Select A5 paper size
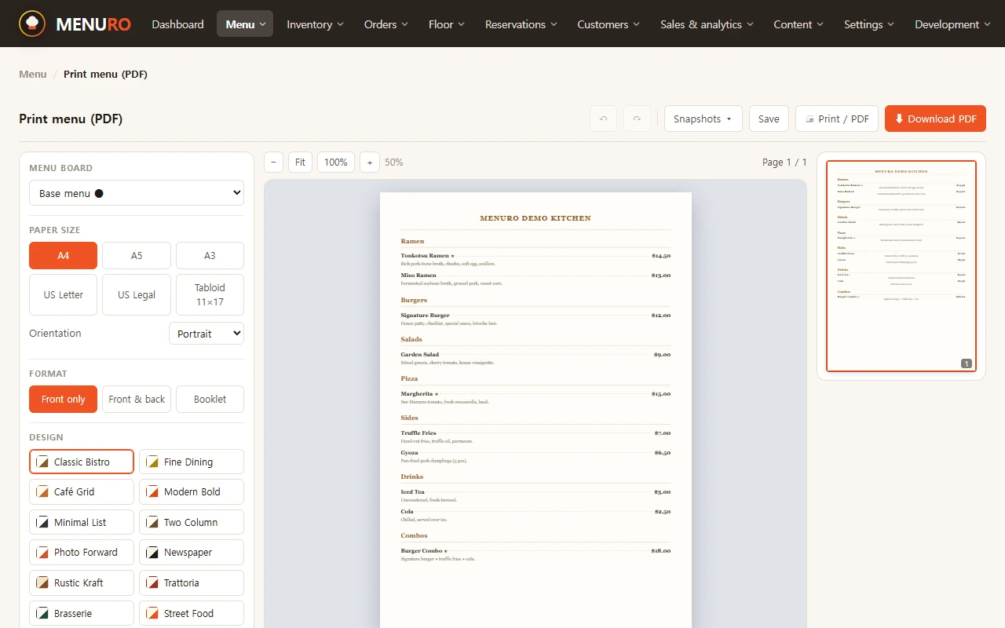The image size is (1005, 628). (137, 256)
